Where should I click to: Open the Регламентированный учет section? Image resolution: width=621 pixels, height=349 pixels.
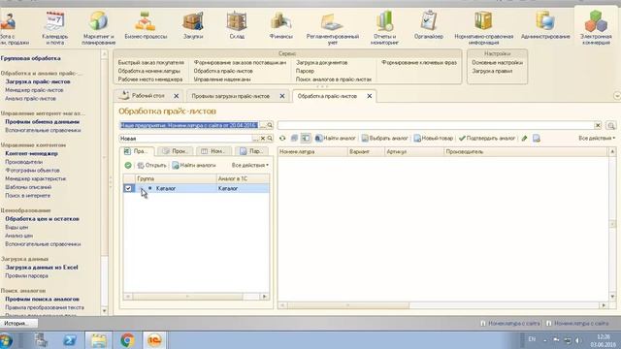point(333,28)
